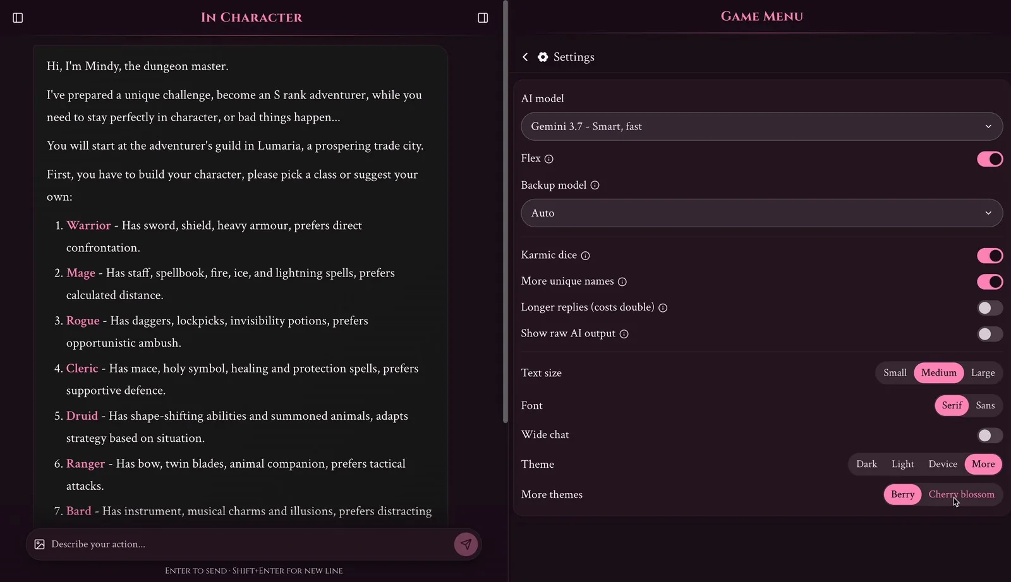Choose the Bard class link

(x=79, y=511)
